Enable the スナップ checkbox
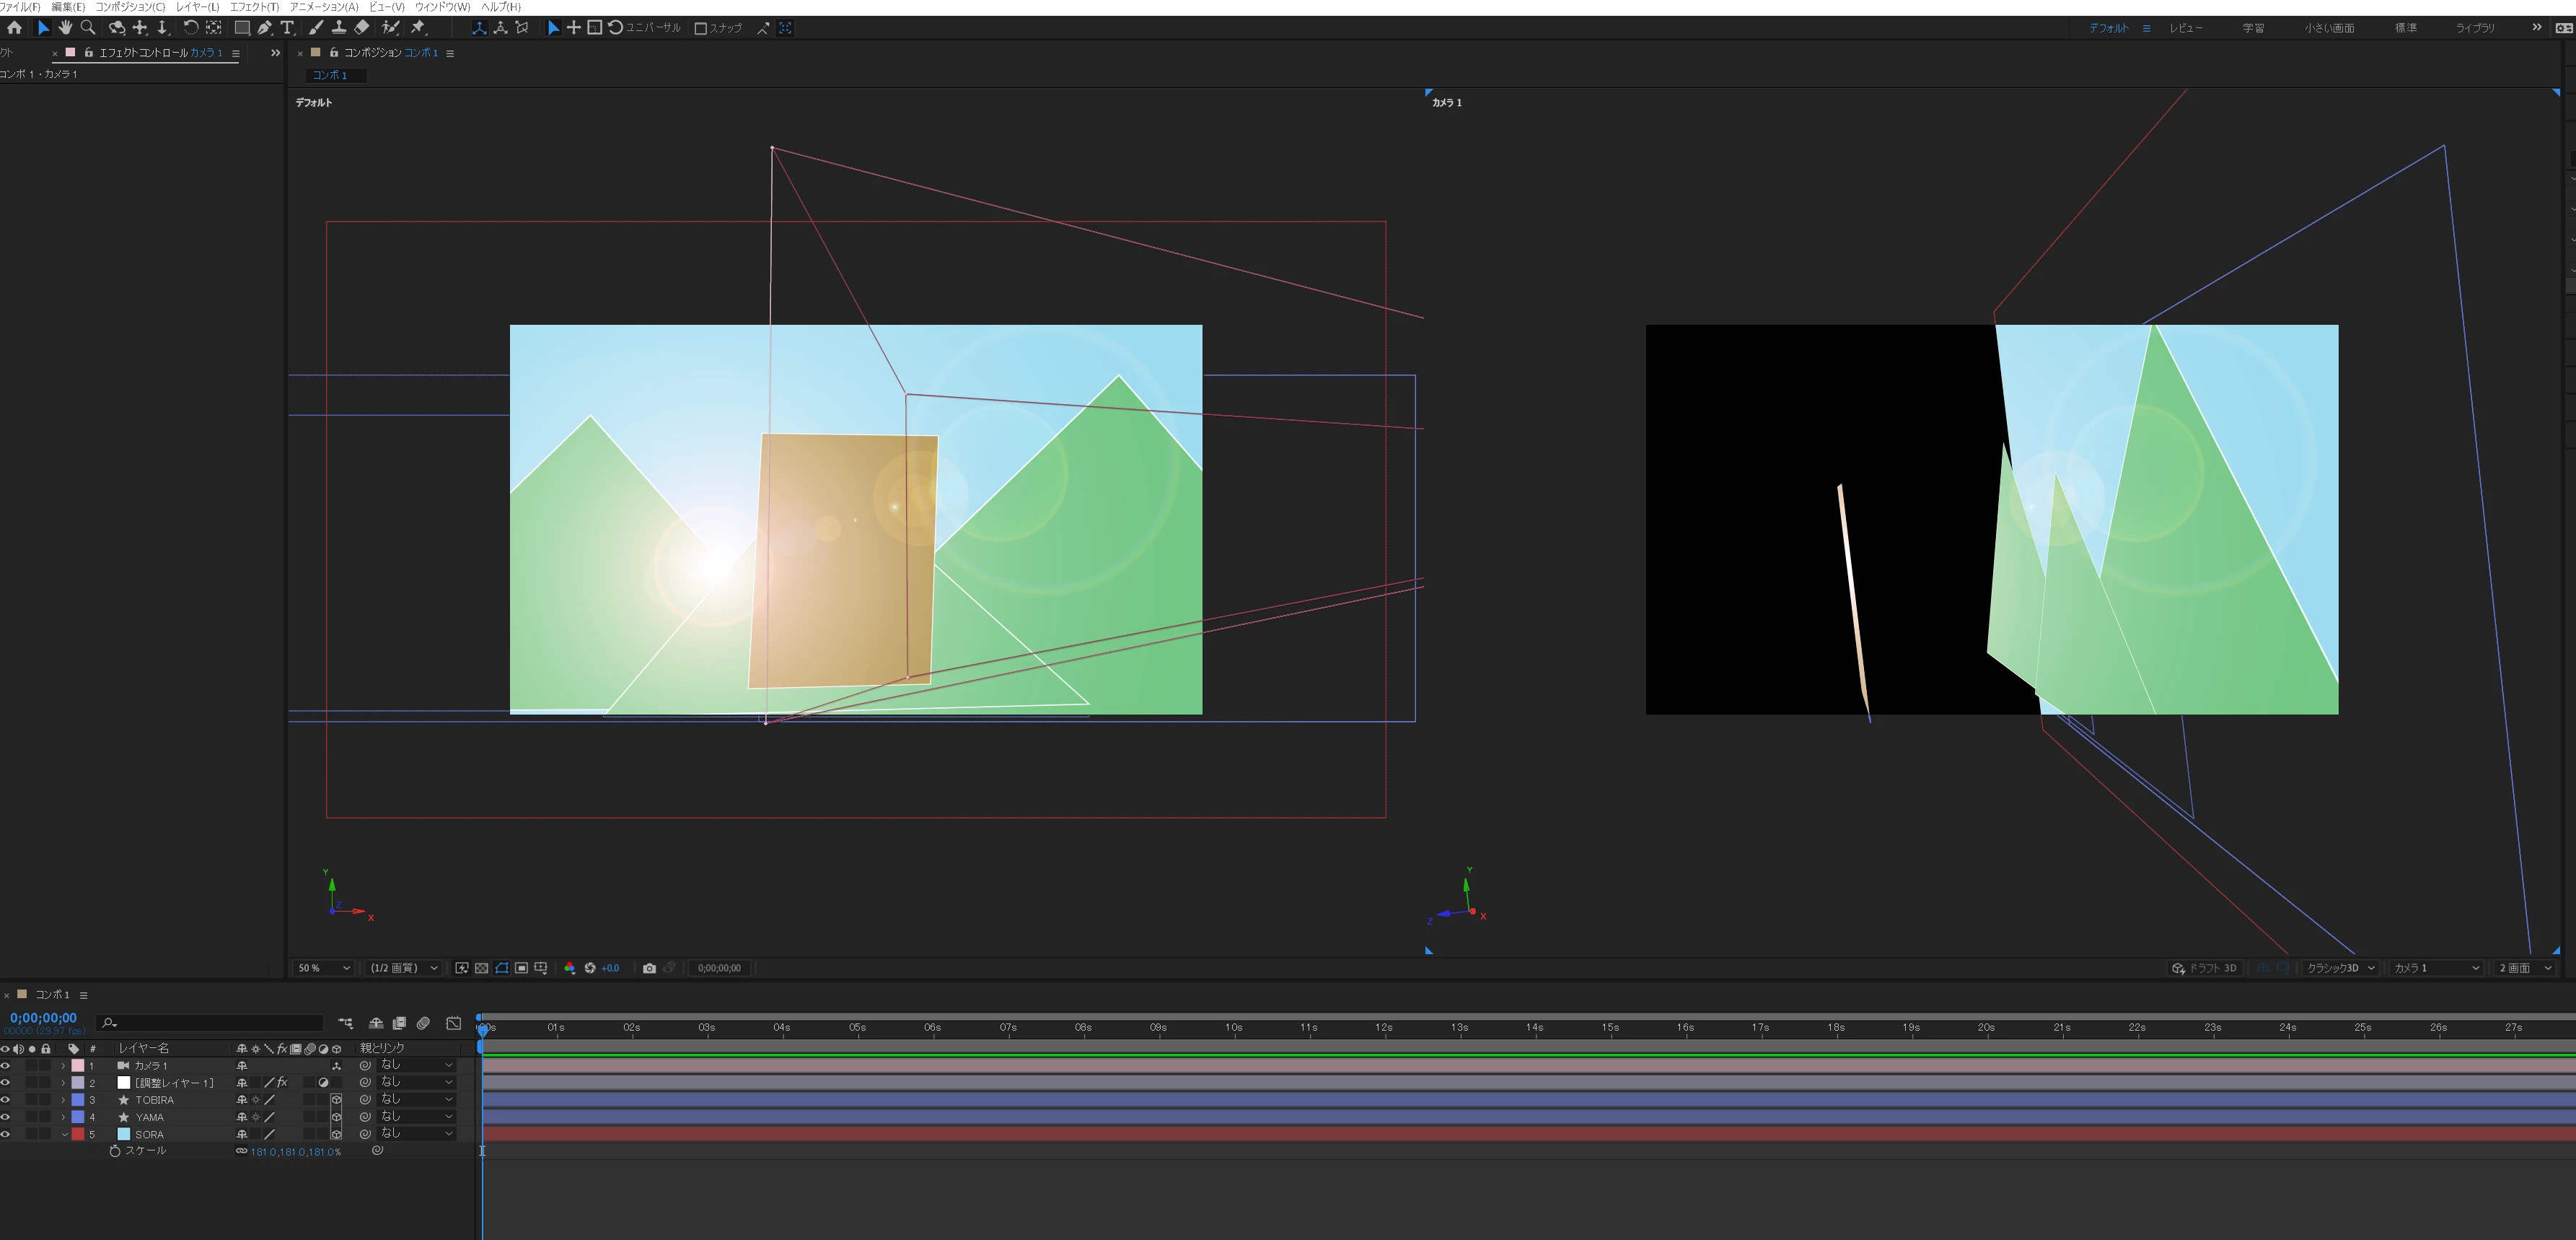Viewport: 2576px width, 1240px height. (700, 28)
